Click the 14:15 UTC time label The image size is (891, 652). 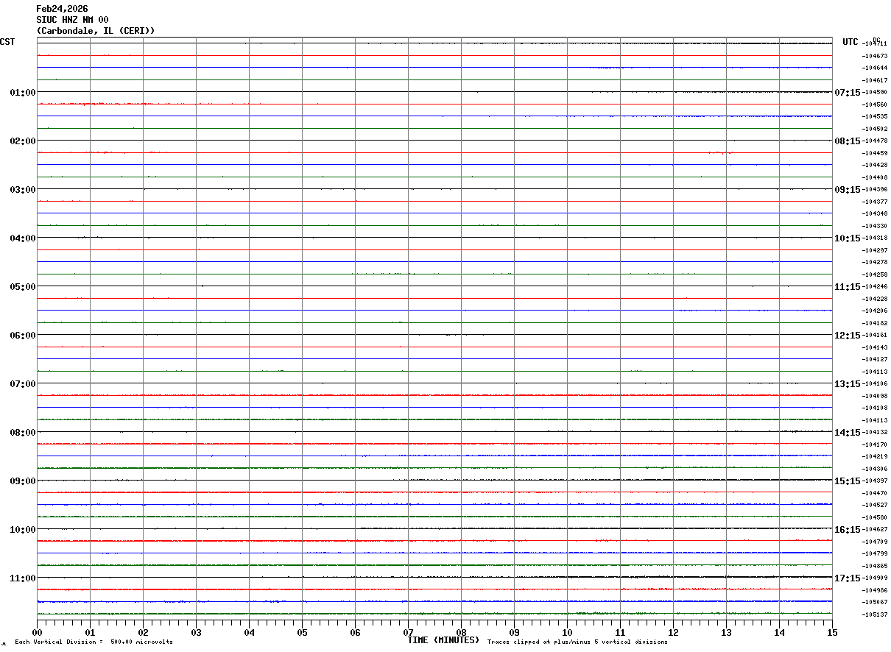847,433
